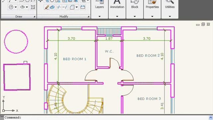Screen dimensions: 213x120
Task: Minimize the drawing window
Action: pyautogui.click(x=198, y=24)
